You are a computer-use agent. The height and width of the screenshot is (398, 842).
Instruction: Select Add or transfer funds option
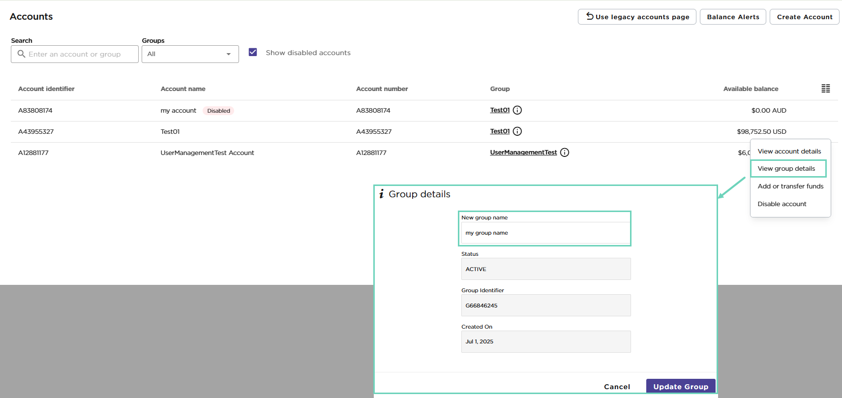[x=790, y=186]
